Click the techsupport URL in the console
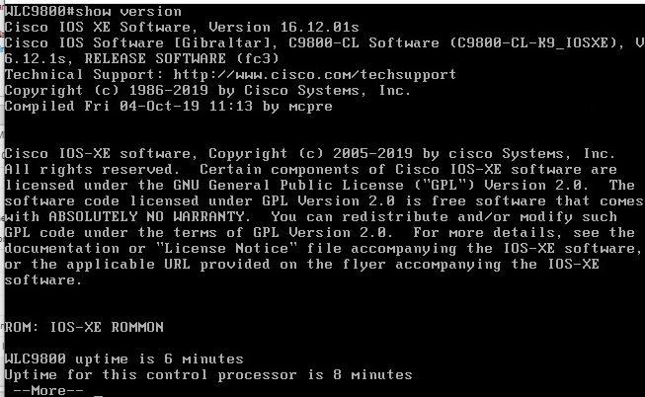The height and width of the screenshot is (397, 645). tap(315, 74)
